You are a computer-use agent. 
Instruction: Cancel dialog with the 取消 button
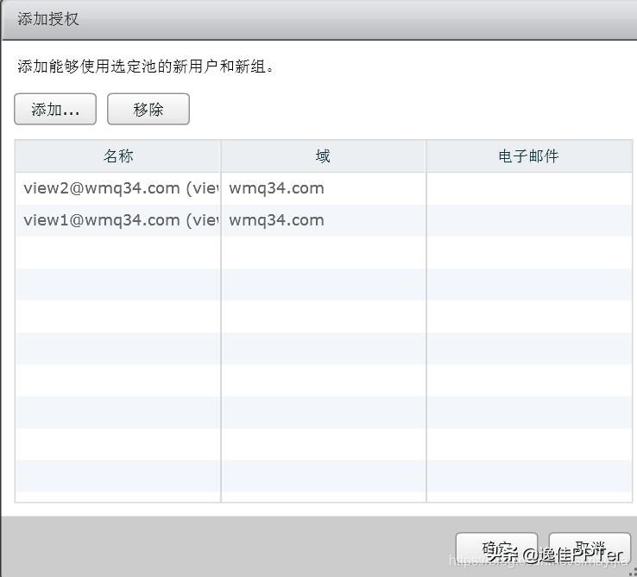point(590,549)
